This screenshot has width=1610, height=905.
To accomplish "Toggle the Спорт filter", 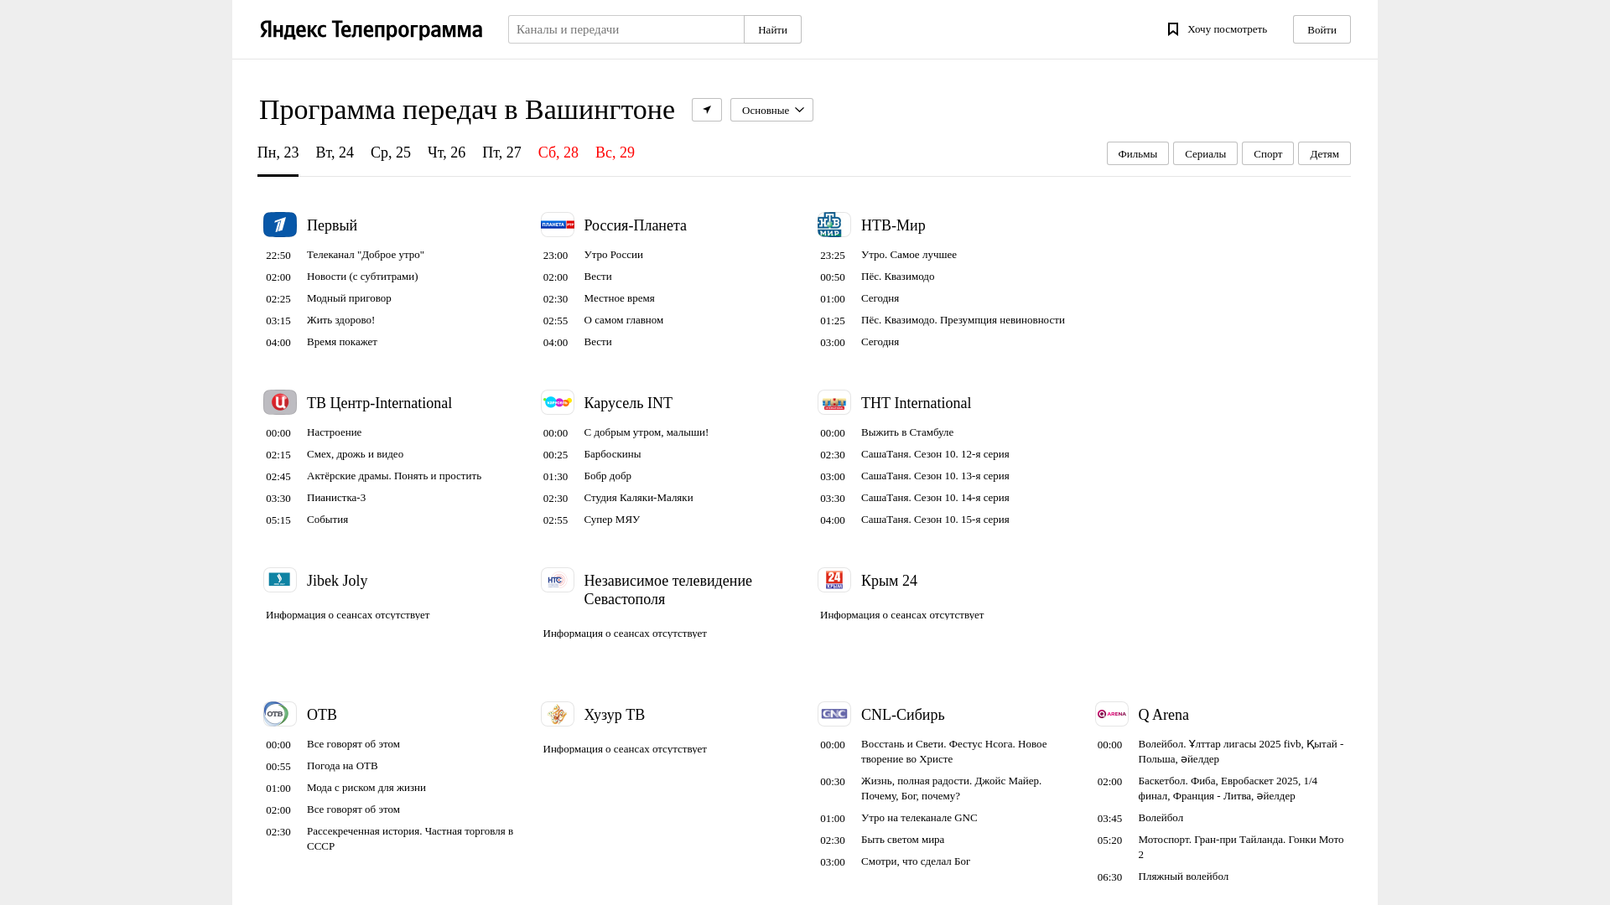I will [x=1268, y=153].
